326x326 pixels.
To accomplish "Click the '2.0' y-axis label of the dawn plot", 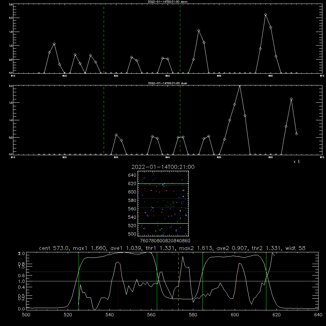I will click(x=11, y=18).
